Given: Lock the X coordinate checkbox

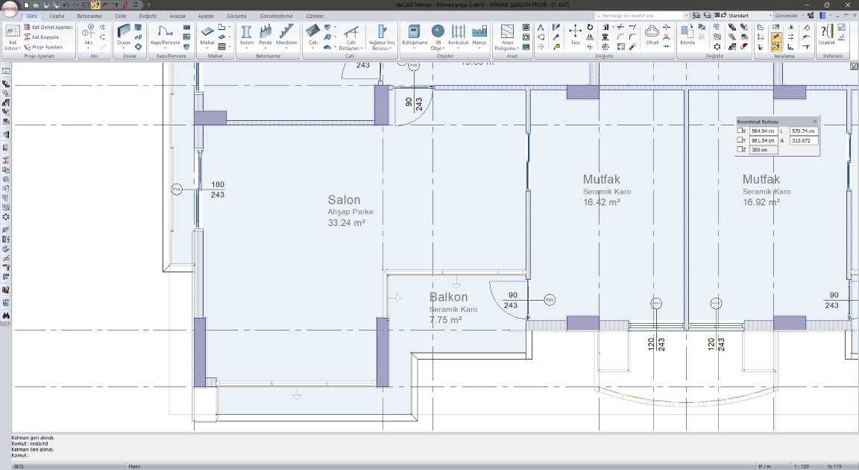Looking at the screenshot, I should click(x=740, y=131).
